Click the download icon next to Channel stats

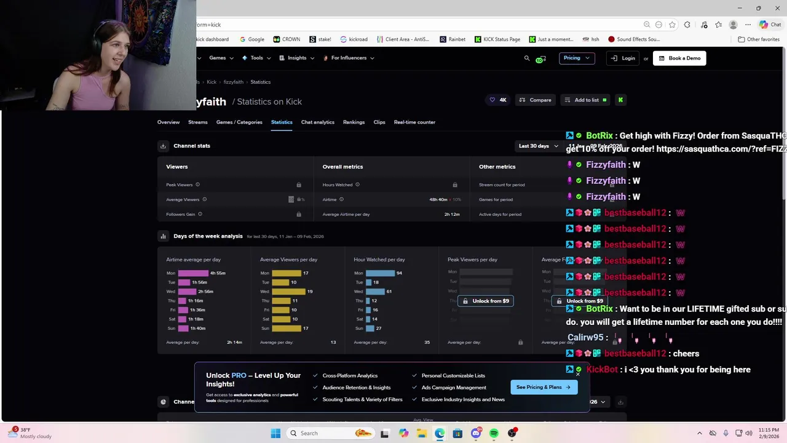163,146
